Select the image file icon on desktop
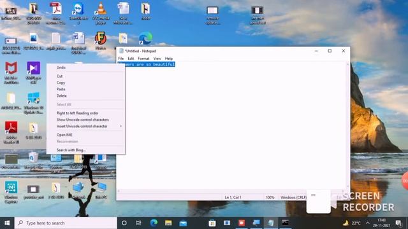The image size is (408, 229). [34, 41]
